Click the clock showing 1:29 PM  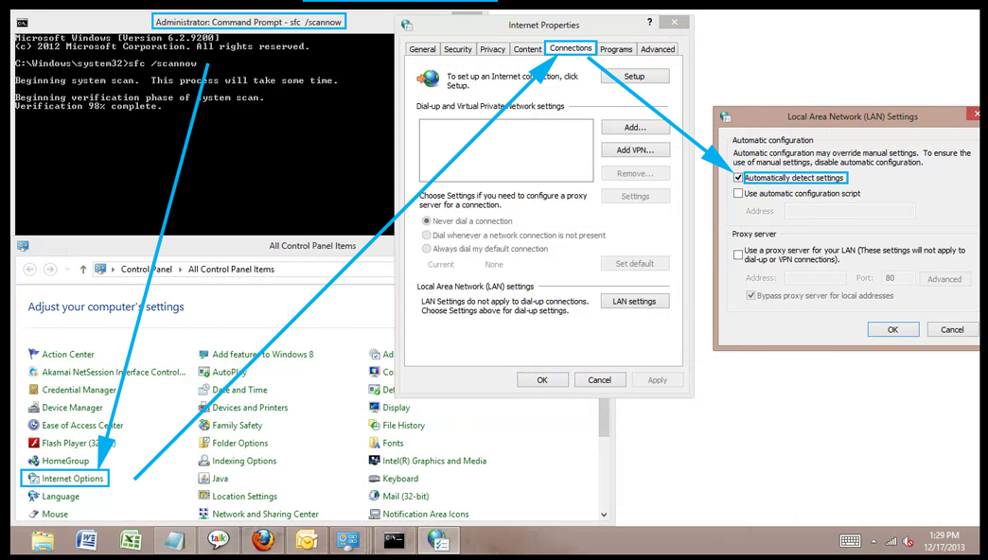click(x=944, y=535)
